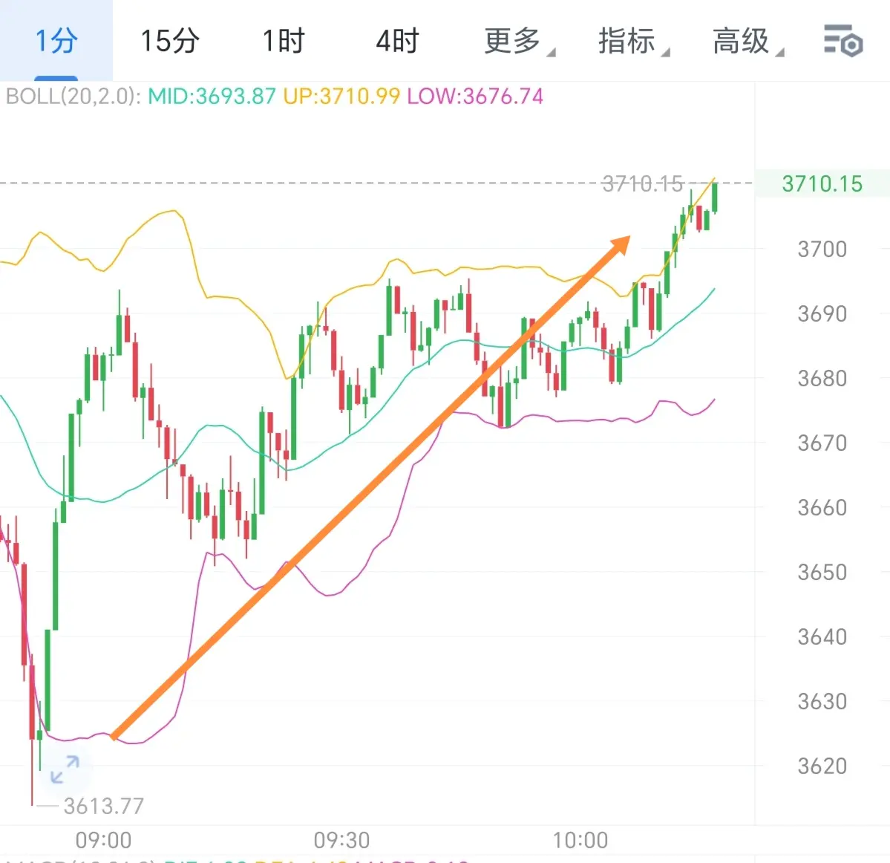Click the 3613.77 low price marker
The image size is (890, 863).
pos(103,806)
